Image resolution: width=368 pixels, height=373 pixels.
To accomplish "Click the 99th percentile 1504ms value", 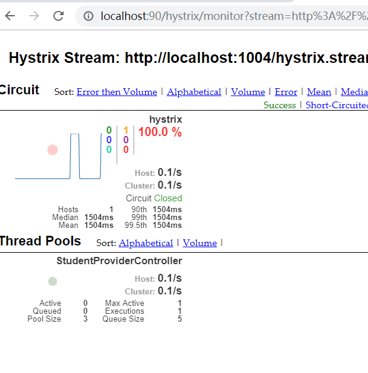I will [x=167, y=217].
